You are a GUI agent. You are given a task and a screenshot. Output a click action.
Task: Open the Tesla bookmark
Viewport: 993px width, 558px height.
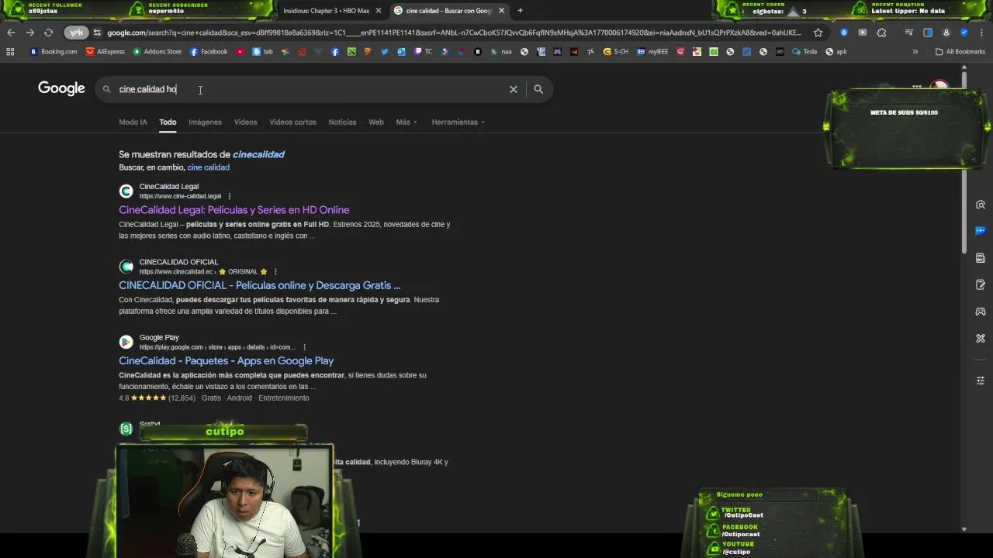(804, 52)
